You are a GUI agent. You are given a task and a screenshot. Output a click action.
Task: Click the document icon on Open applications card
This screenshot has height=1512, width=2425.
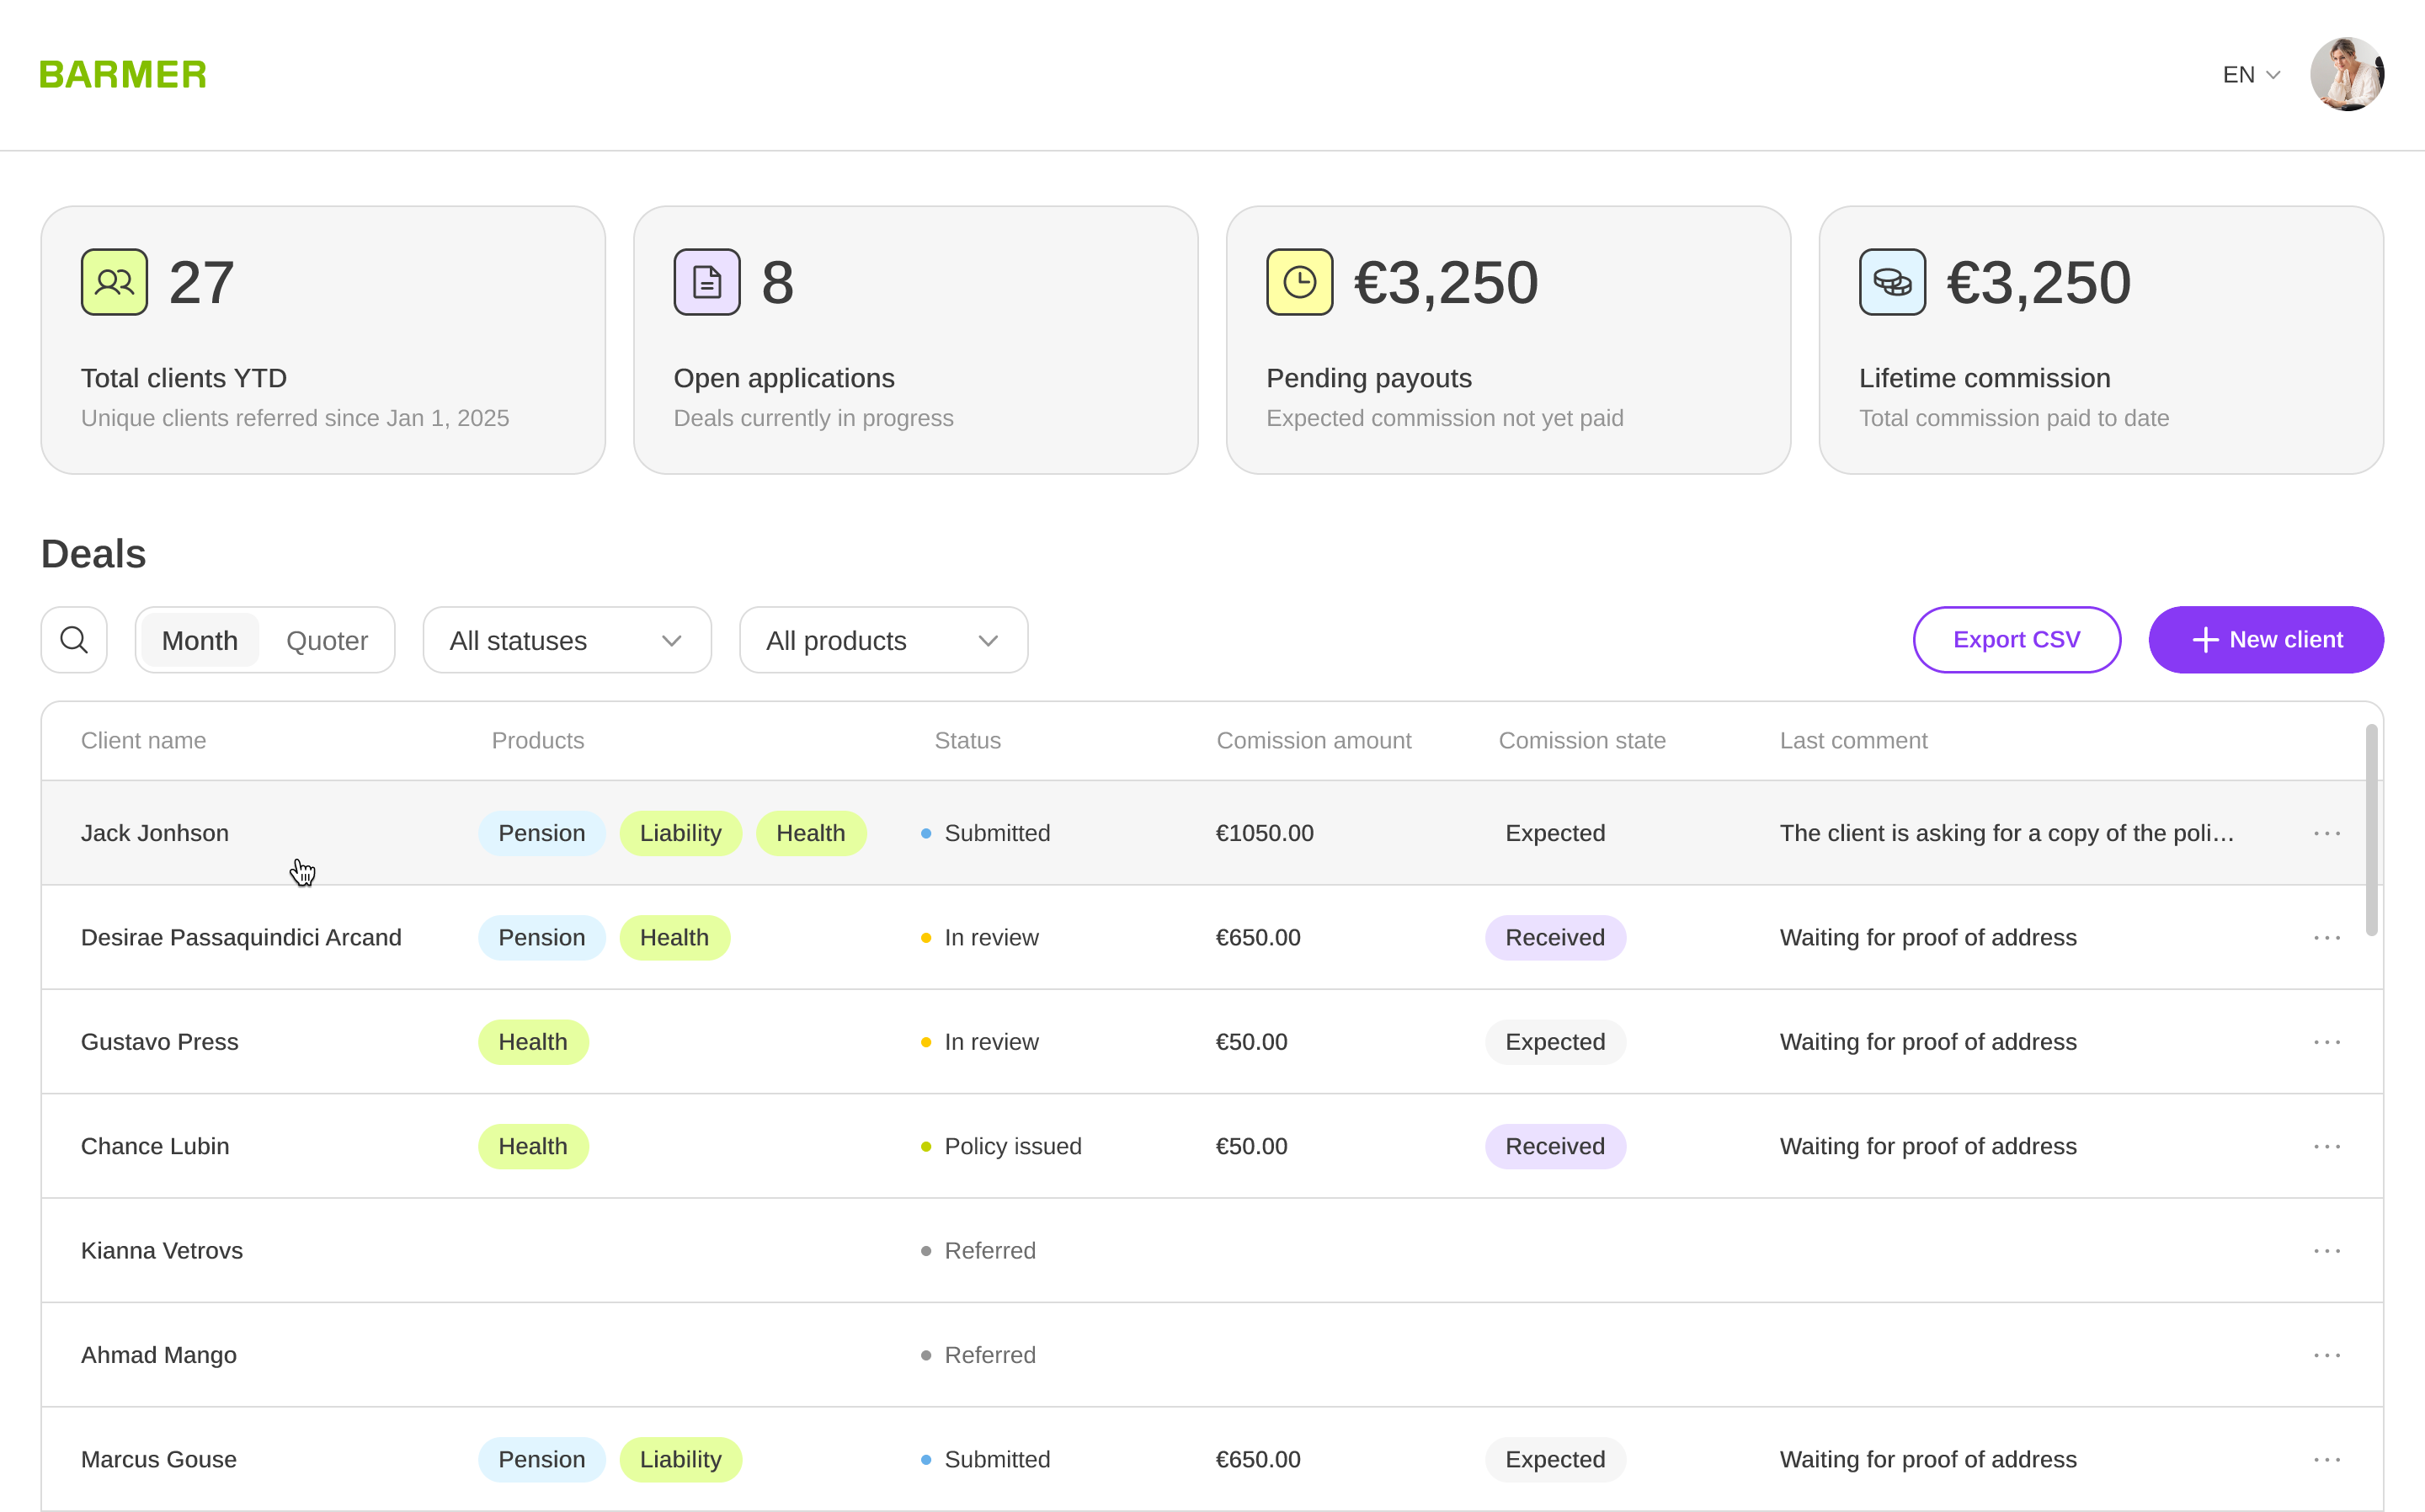click(706, 281)
